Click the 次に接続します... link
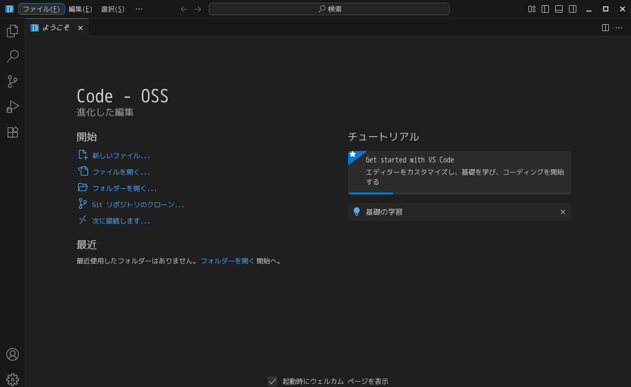Image resolution: width=631 pixels, height=387 pixels. coord(121,221)
